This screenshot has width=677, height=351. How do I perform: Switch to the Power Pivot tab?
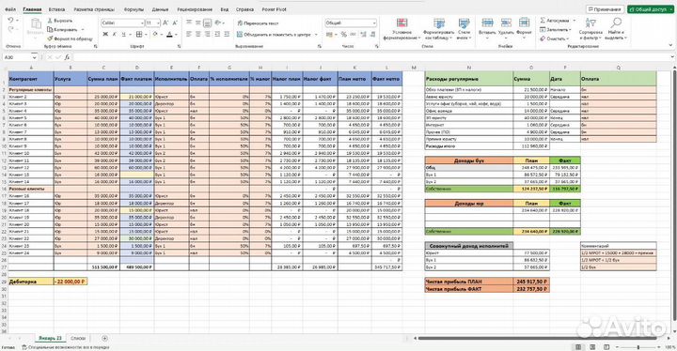(274, 9)
